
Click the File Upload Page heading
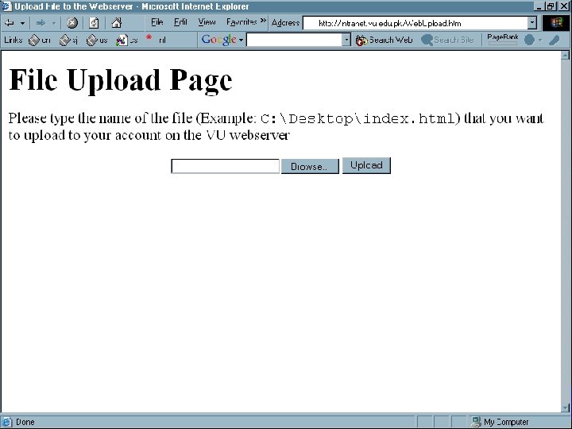click(121, 80)
